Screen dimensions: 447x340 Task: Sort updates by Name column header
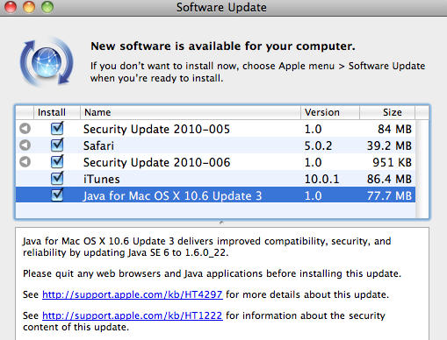click(x=191, y=112)
